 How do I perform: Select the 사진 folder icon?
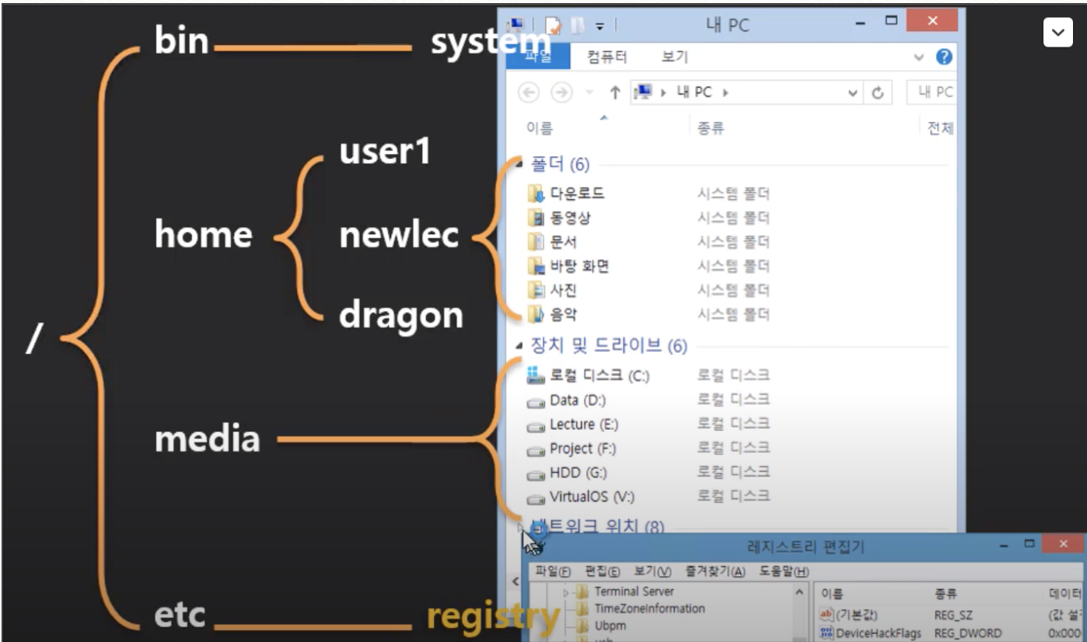point(535,291)
